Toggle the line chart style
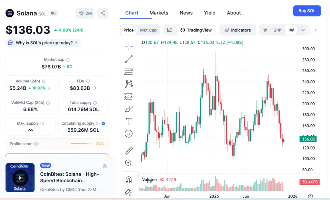Viewport: 330px width, 200px height. (170, 30)
